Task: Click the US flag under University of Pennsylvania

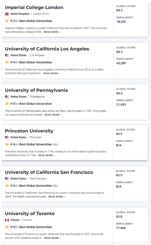Action: [x=7, y=97]
